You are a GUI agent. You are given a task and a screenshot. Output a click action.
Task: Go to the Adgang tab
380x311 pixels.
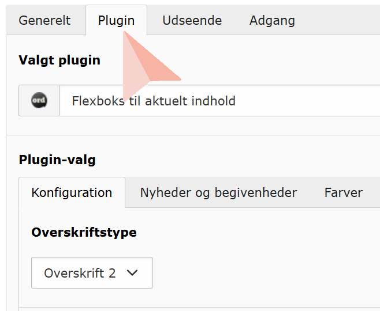coord(272,21)
